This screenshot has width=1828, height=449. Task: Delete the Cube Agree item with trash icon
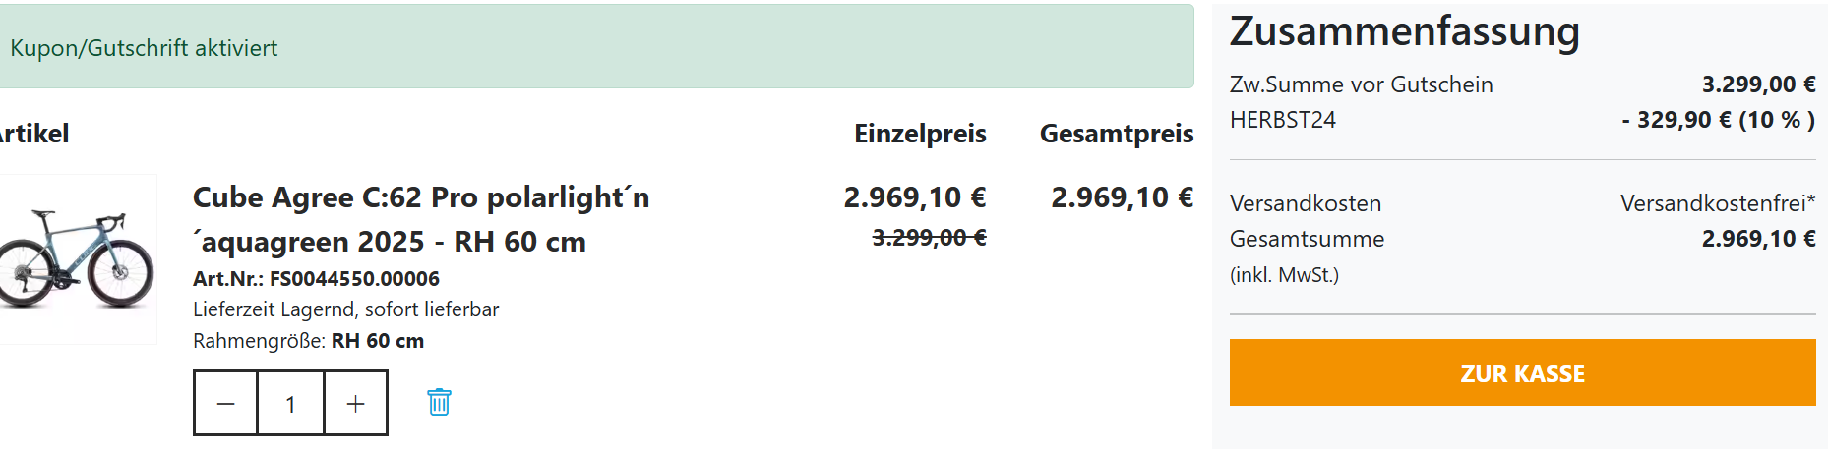pyautogui.click(x=439, y=402)
